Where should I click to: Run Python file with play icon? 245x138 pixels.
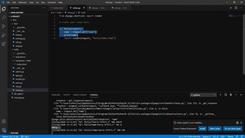click(x=231, y=8)
